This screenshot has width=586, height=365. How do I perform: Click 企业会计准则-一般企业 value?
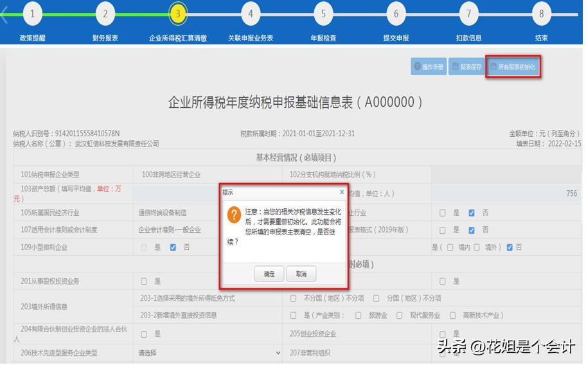(x=169, y=230)
